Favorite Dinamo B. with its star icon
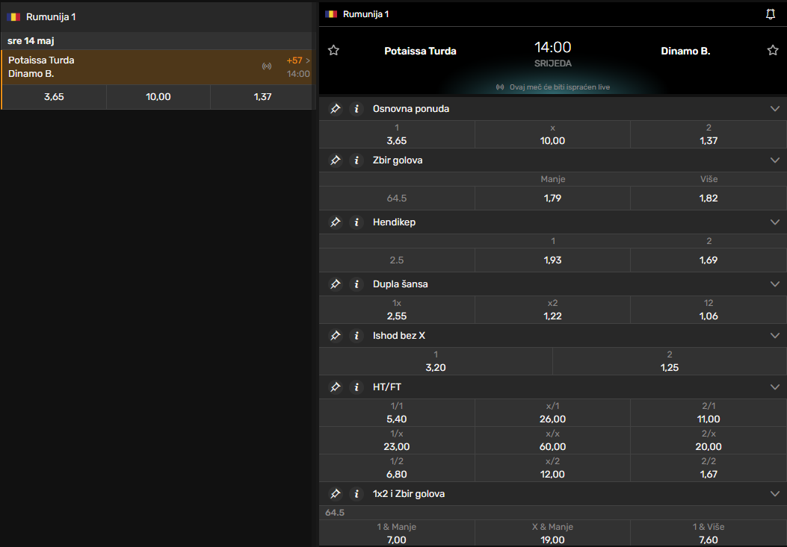The width and height of the screenshot is (787, 547). click(773, 50)
